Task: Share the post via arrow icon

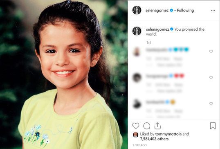Action: point(157,126)
